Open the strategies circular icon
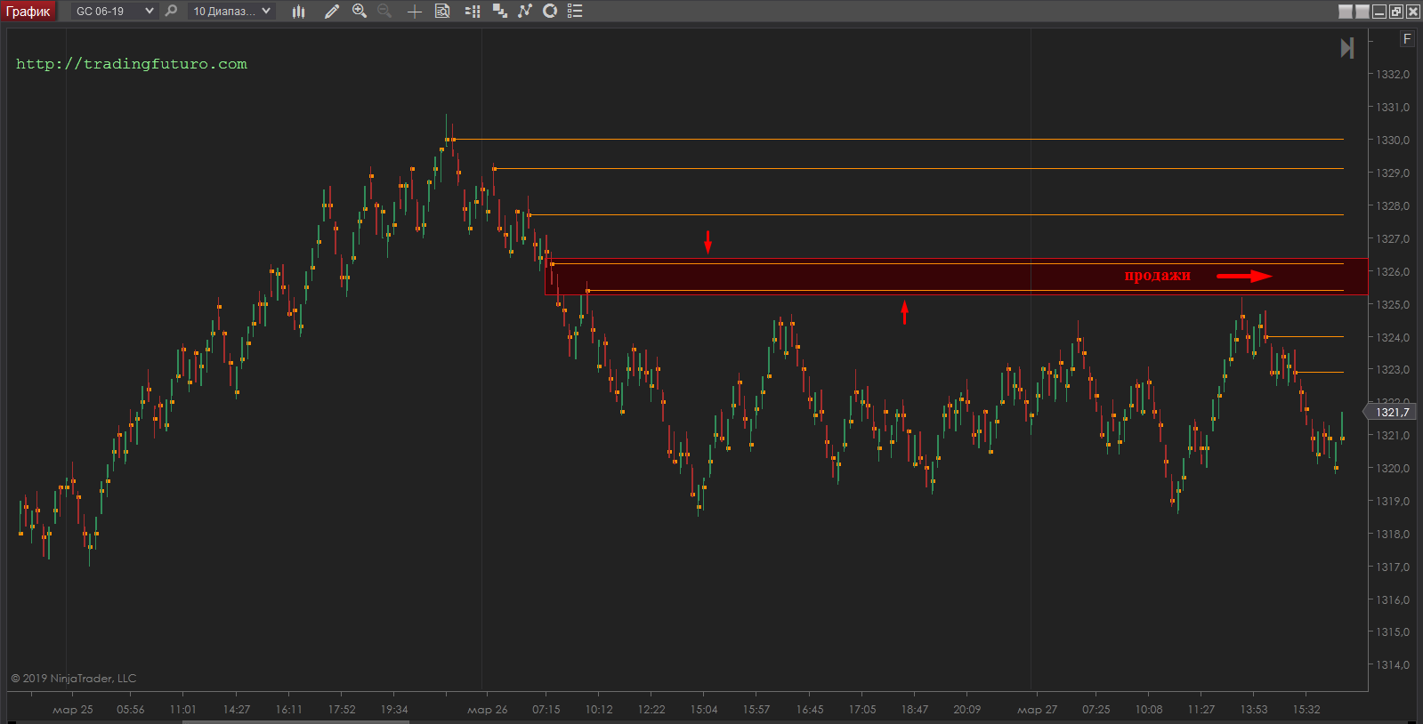This screenshot has height=724, width=1423. click(550, 12)
